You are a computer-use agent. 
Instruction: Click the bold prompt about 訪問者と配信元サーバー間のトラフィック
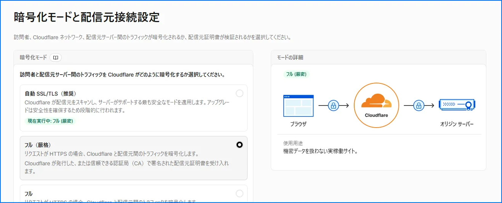[122, 75]
